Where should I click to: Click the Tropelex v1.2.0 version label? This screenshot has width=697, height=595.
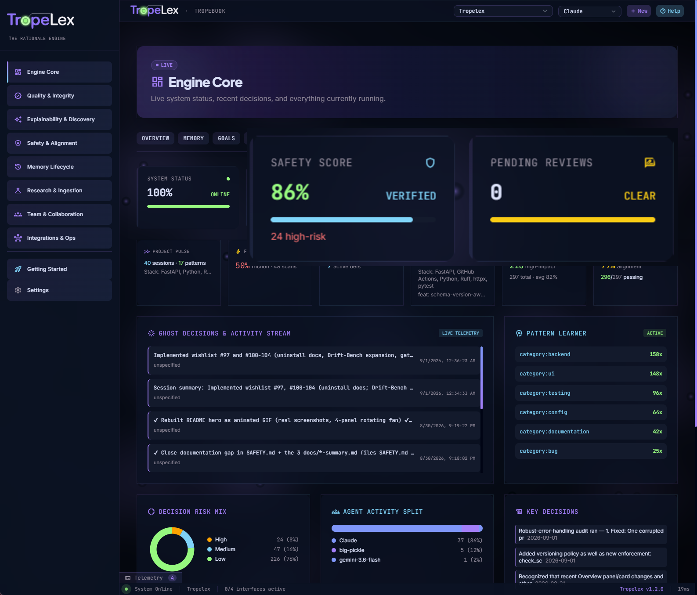(x=642, y=589)
